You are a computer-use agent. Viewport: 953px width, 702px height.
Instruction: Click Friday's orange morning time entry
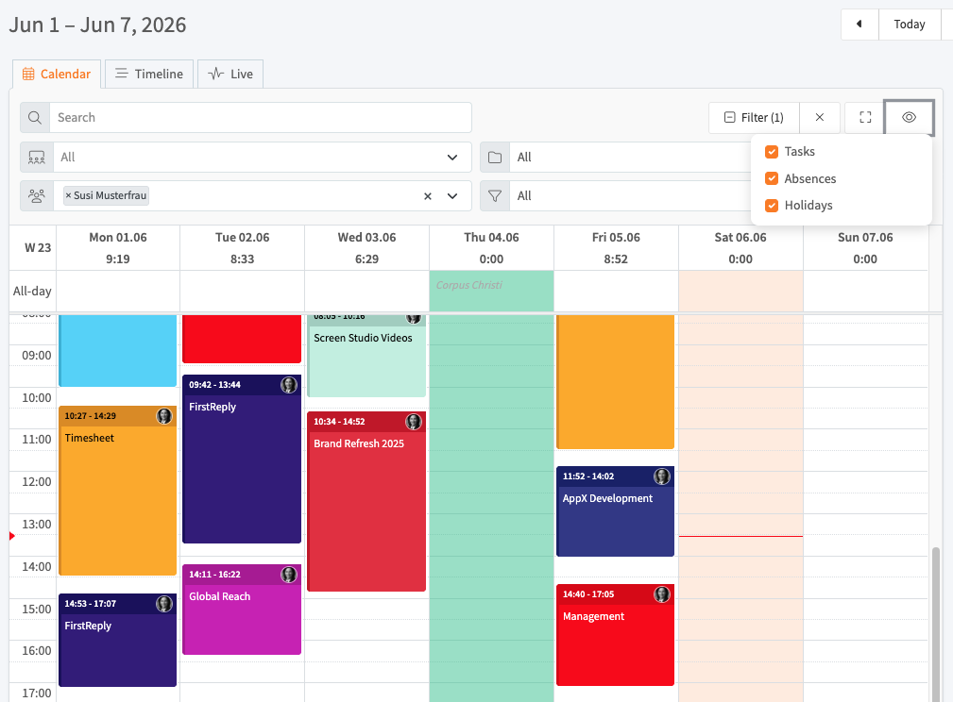coord(615,382)
